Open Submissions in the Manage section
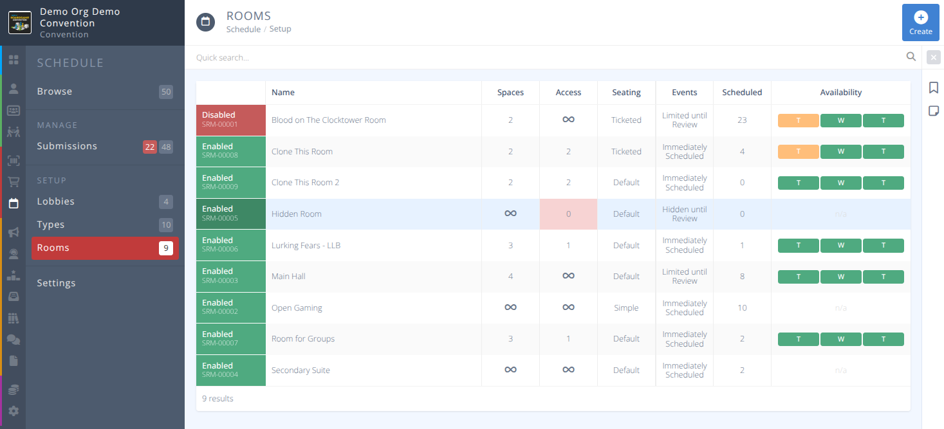Image resolution: width=944 pixels, height=429 pixels. coord(67,146)
